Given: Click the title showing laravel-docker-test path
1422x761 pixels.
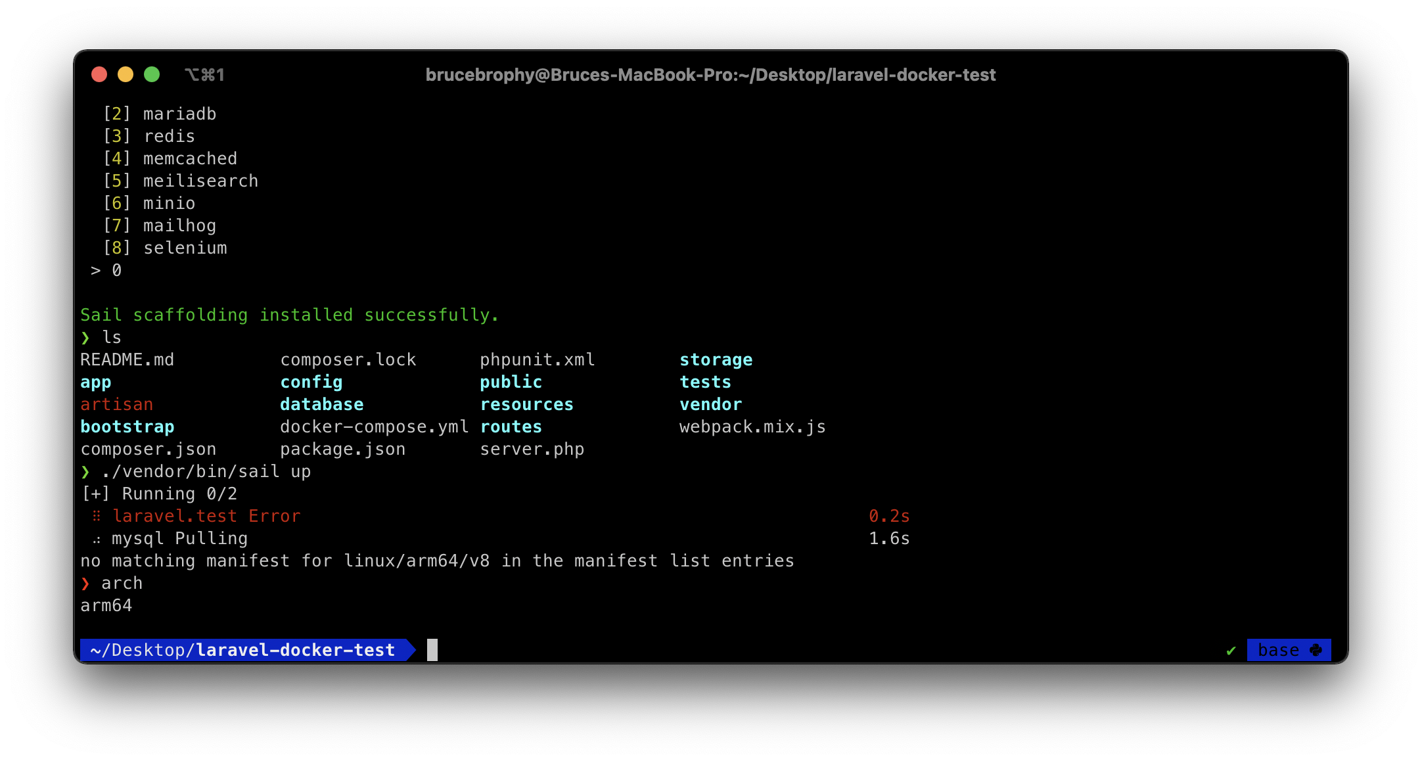Looking at the screenshot, I should (711, 75).
